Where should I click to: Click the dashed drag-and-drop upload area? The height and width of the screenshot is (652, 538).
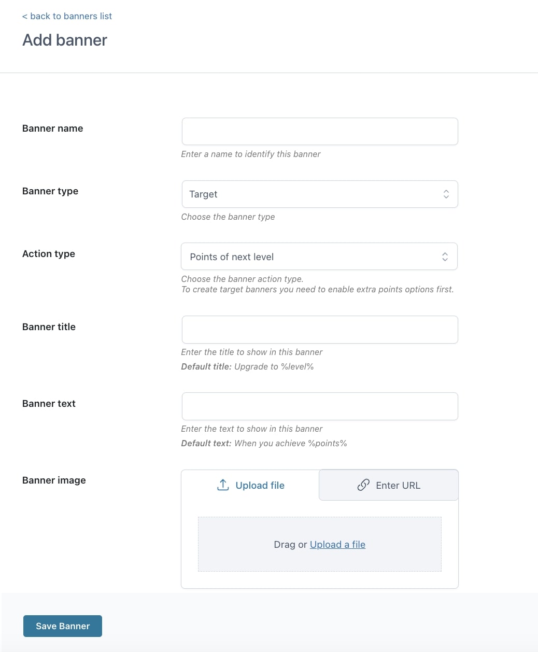[x=320, y=544]
